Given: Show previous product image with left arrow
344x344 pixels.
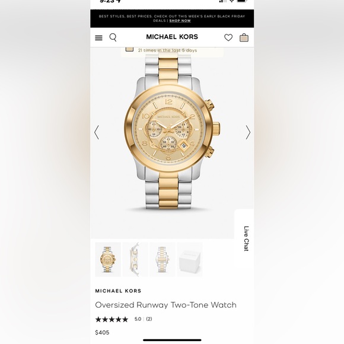Looking at the screenshot, I should pyautogui.click(x=97, y=132).
